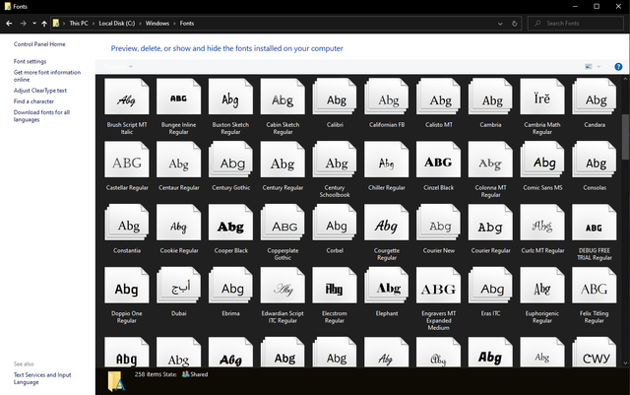Expand the chevron after Local Disk (C:)
The width and height of the screenshot is (630, 395).
coord(140,24)
